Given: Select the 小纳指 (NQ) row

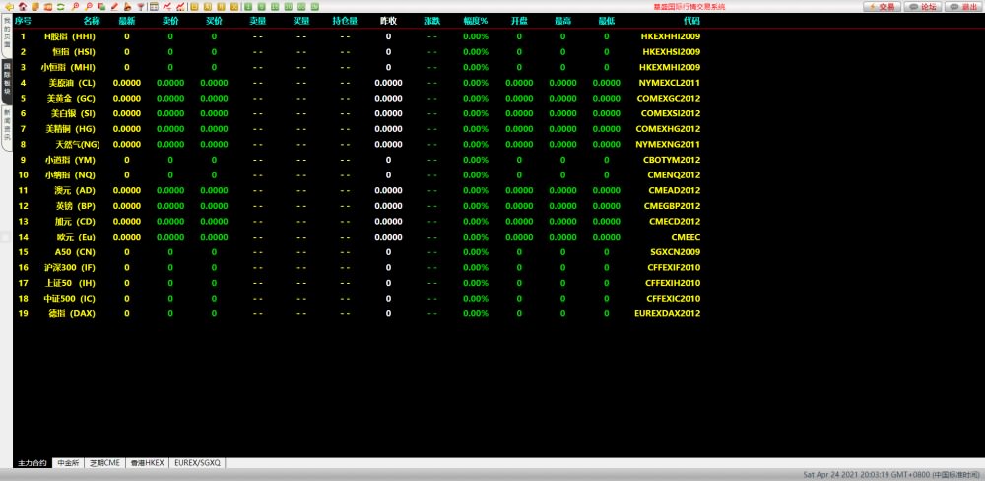Looking at the screenshot, I should (359, 175).
